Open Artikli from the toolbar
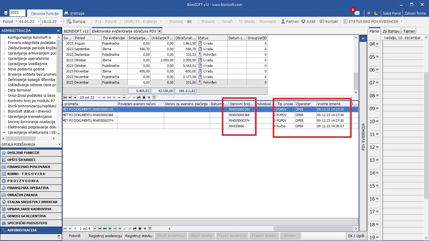This screenshot has height=241, width=429. [x=308, y=21]
